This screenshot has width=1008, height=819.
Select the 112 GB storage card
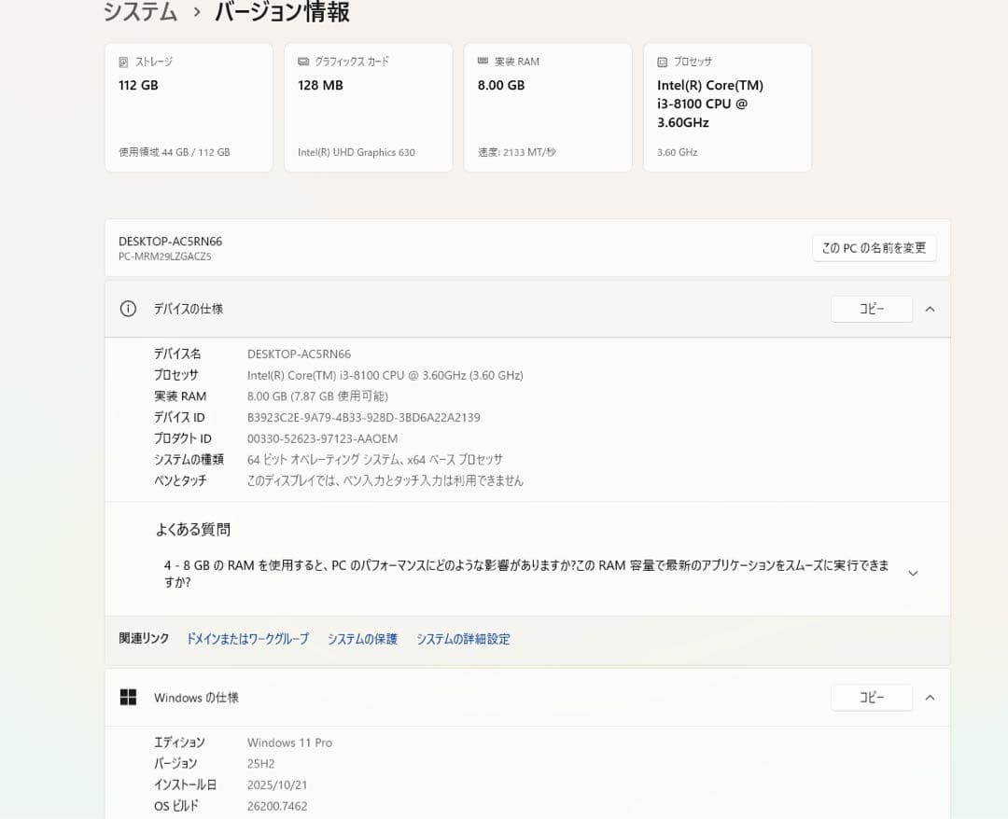coord(189,106)
